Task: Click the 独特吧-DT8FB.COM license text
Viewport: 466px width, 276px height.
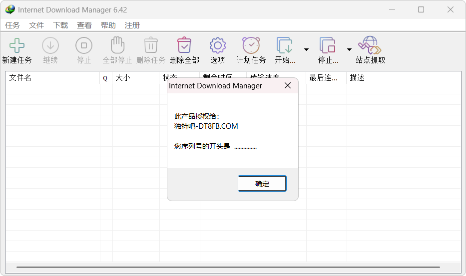Action: 206,126
